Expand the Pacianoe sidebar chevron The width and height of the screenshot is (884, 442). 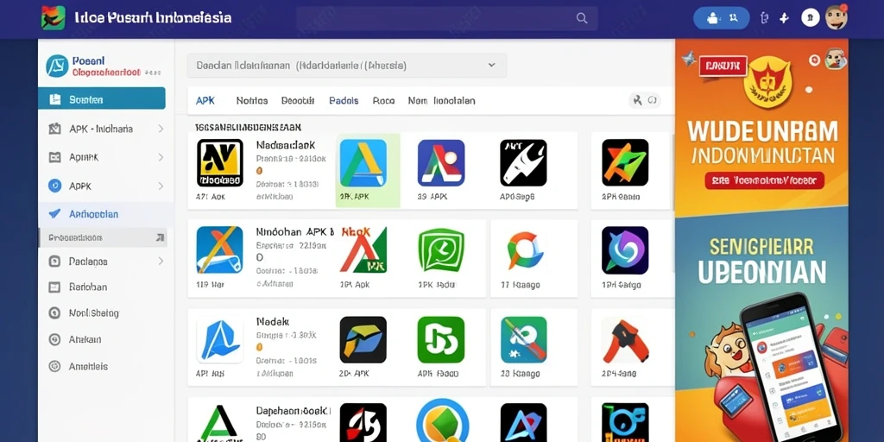161,261
